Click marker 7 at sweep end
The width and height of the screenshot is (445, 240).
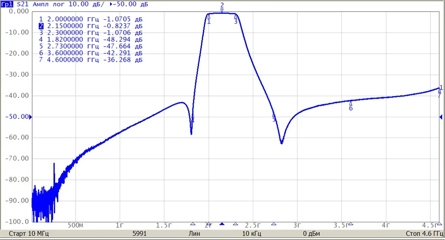click(440, 91)
